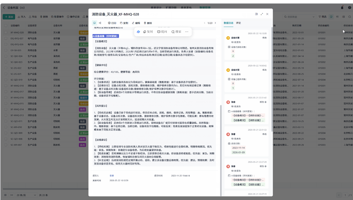The width and height of the screenshot is (353, 200).
Task: Click the 供应商编码 column header
Action: click(324, 25)
